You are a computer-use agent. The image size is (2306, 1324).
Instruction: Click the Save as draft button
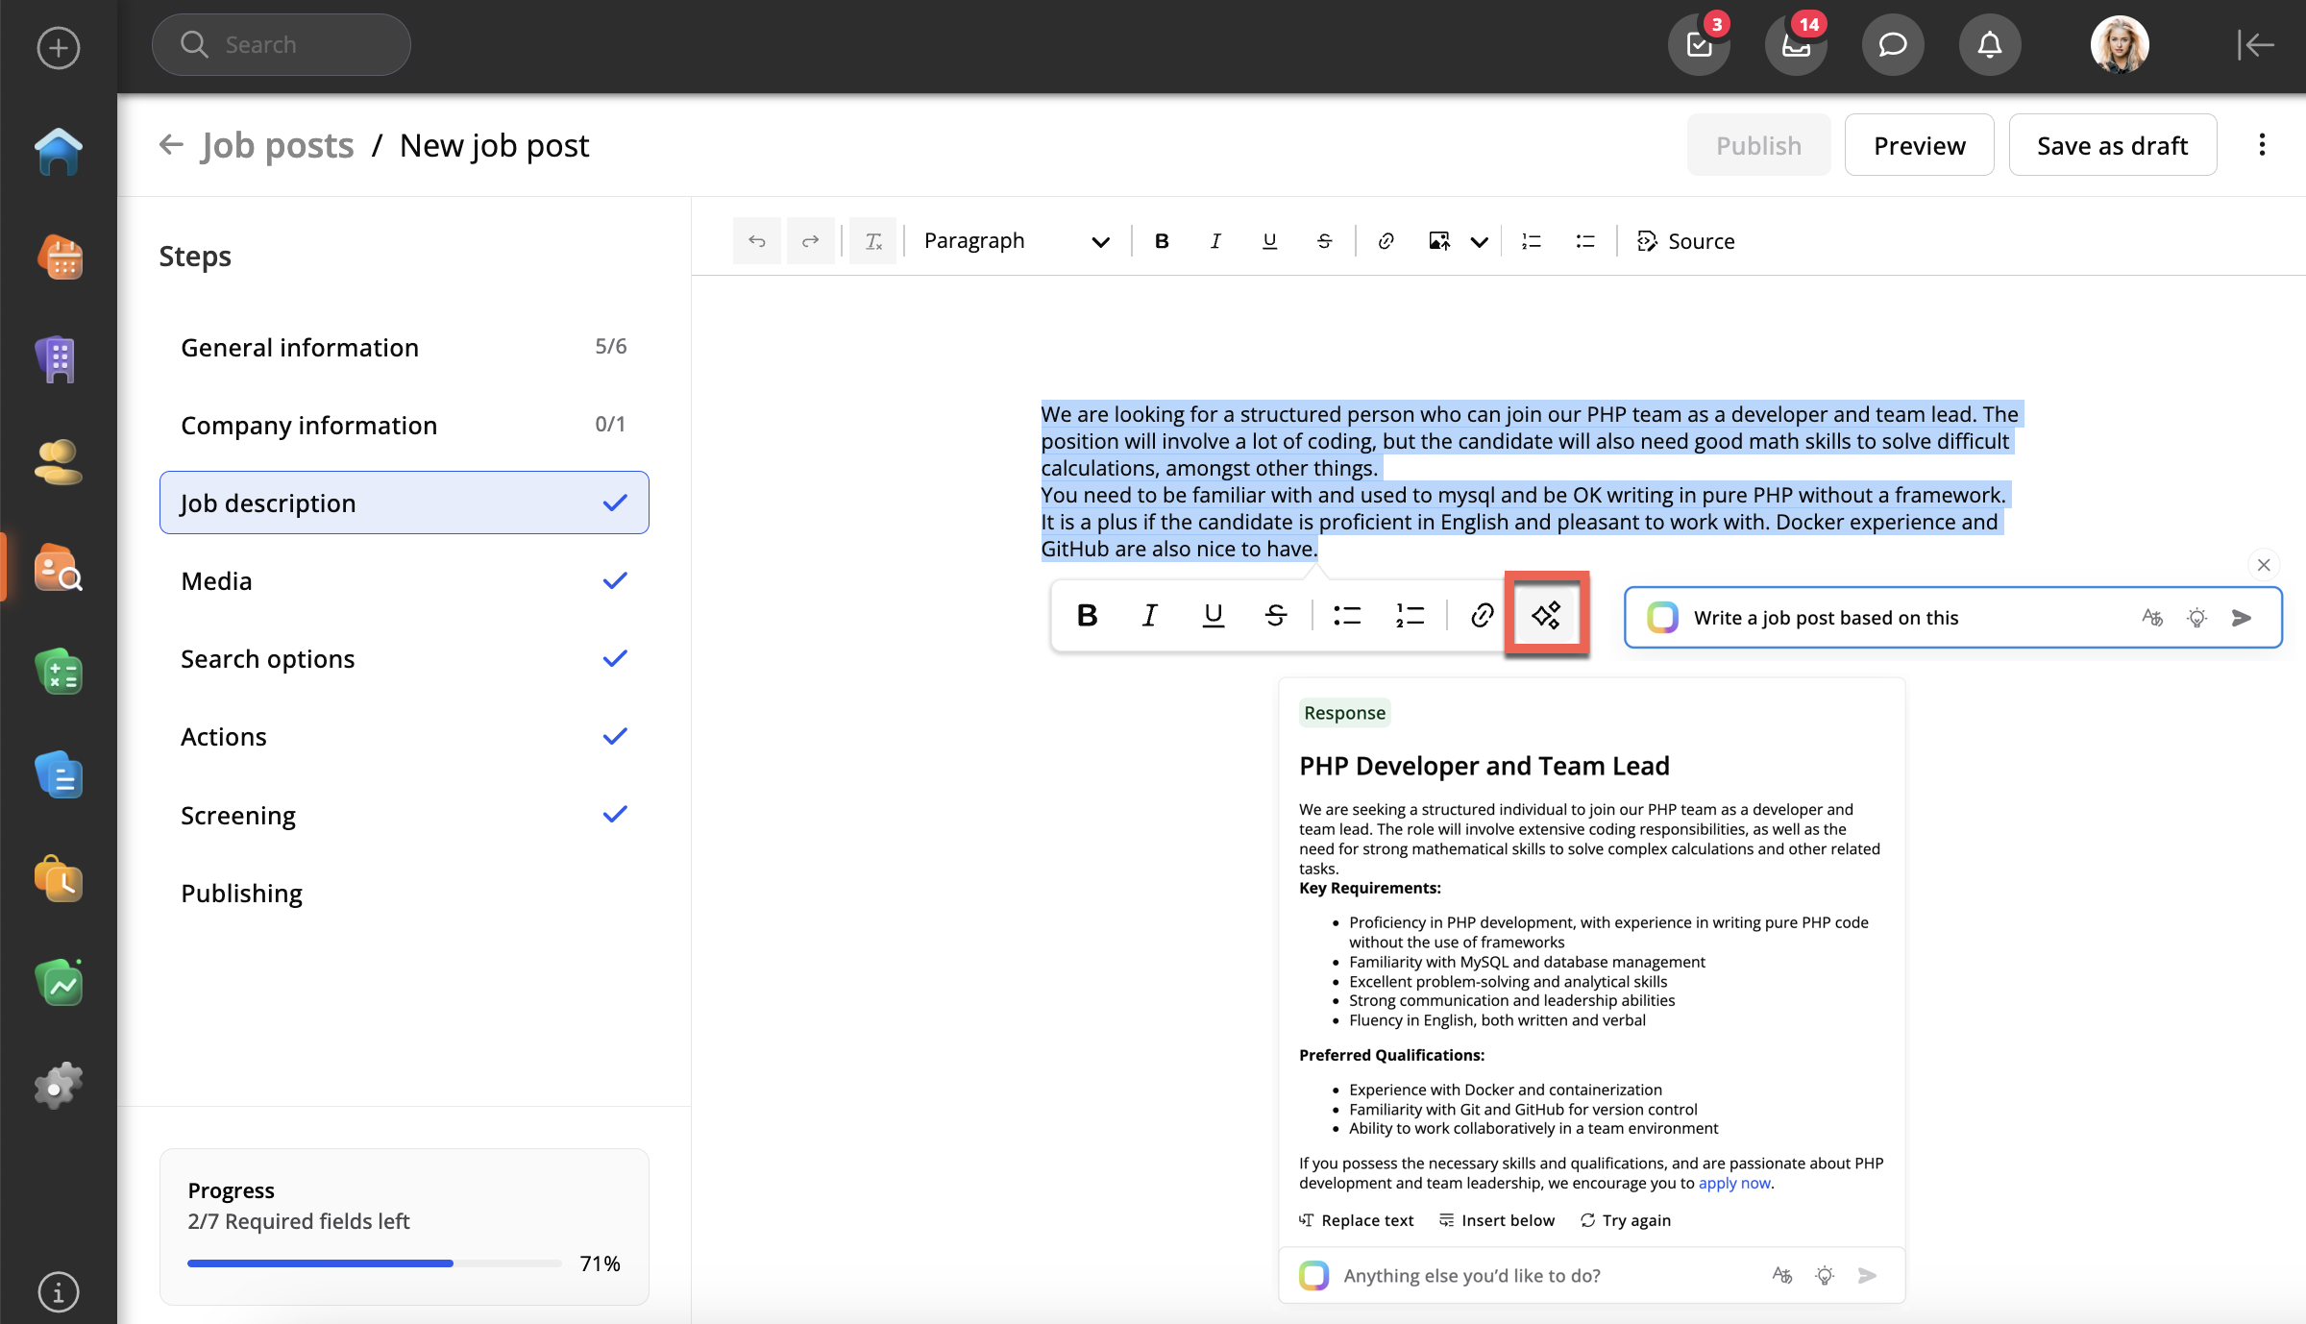(2112, 145)
